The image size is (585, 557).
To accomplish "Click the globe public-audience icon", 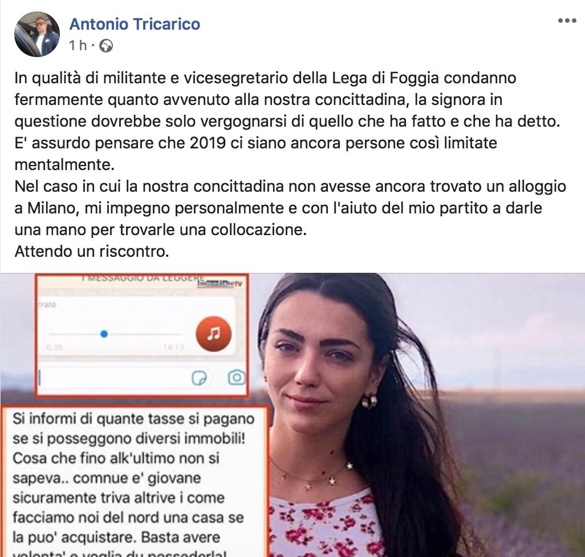I will 106,46.
